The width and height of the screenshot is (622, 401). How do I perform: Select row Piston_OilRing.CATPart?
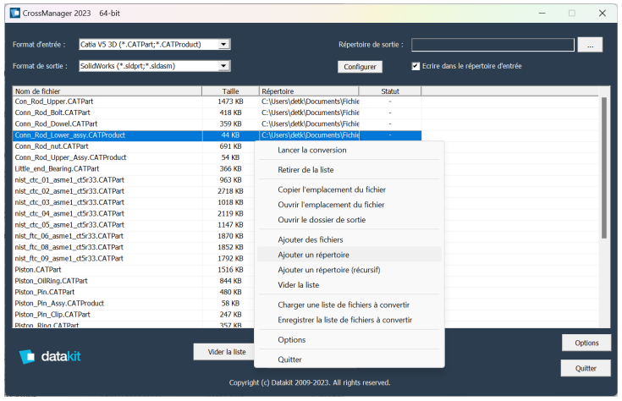click(x=134, y=281)
